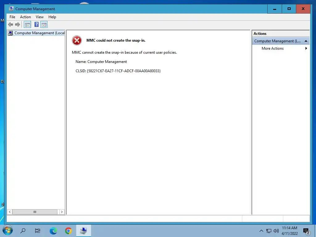Click the network tray icon
This screenshot has width=316, height=237.
pos(269,231)
